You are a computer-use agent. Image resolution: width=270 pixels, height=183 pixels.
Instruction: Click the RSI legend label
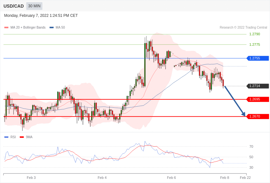click(x=13, y=137)
